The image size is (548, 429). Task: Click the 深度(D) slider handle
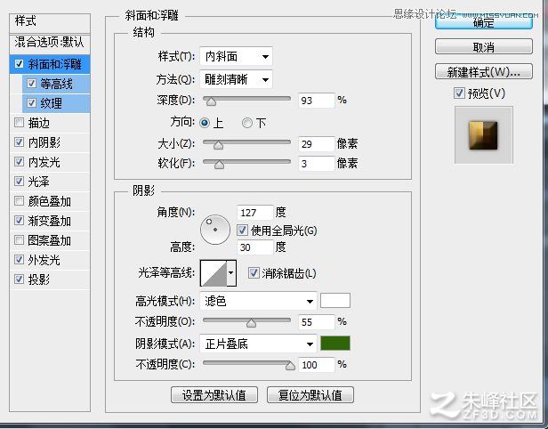pyautogui.click(x=211, y=101)
